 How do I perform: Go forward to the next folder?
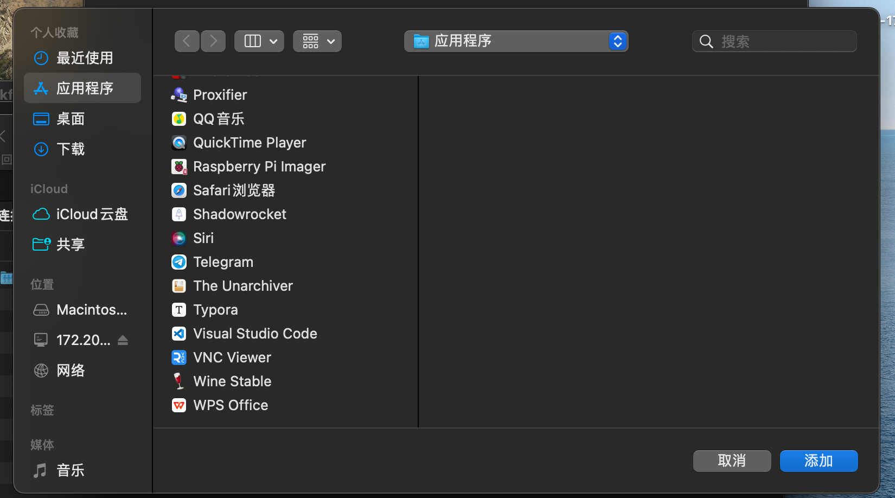(213, 41)
